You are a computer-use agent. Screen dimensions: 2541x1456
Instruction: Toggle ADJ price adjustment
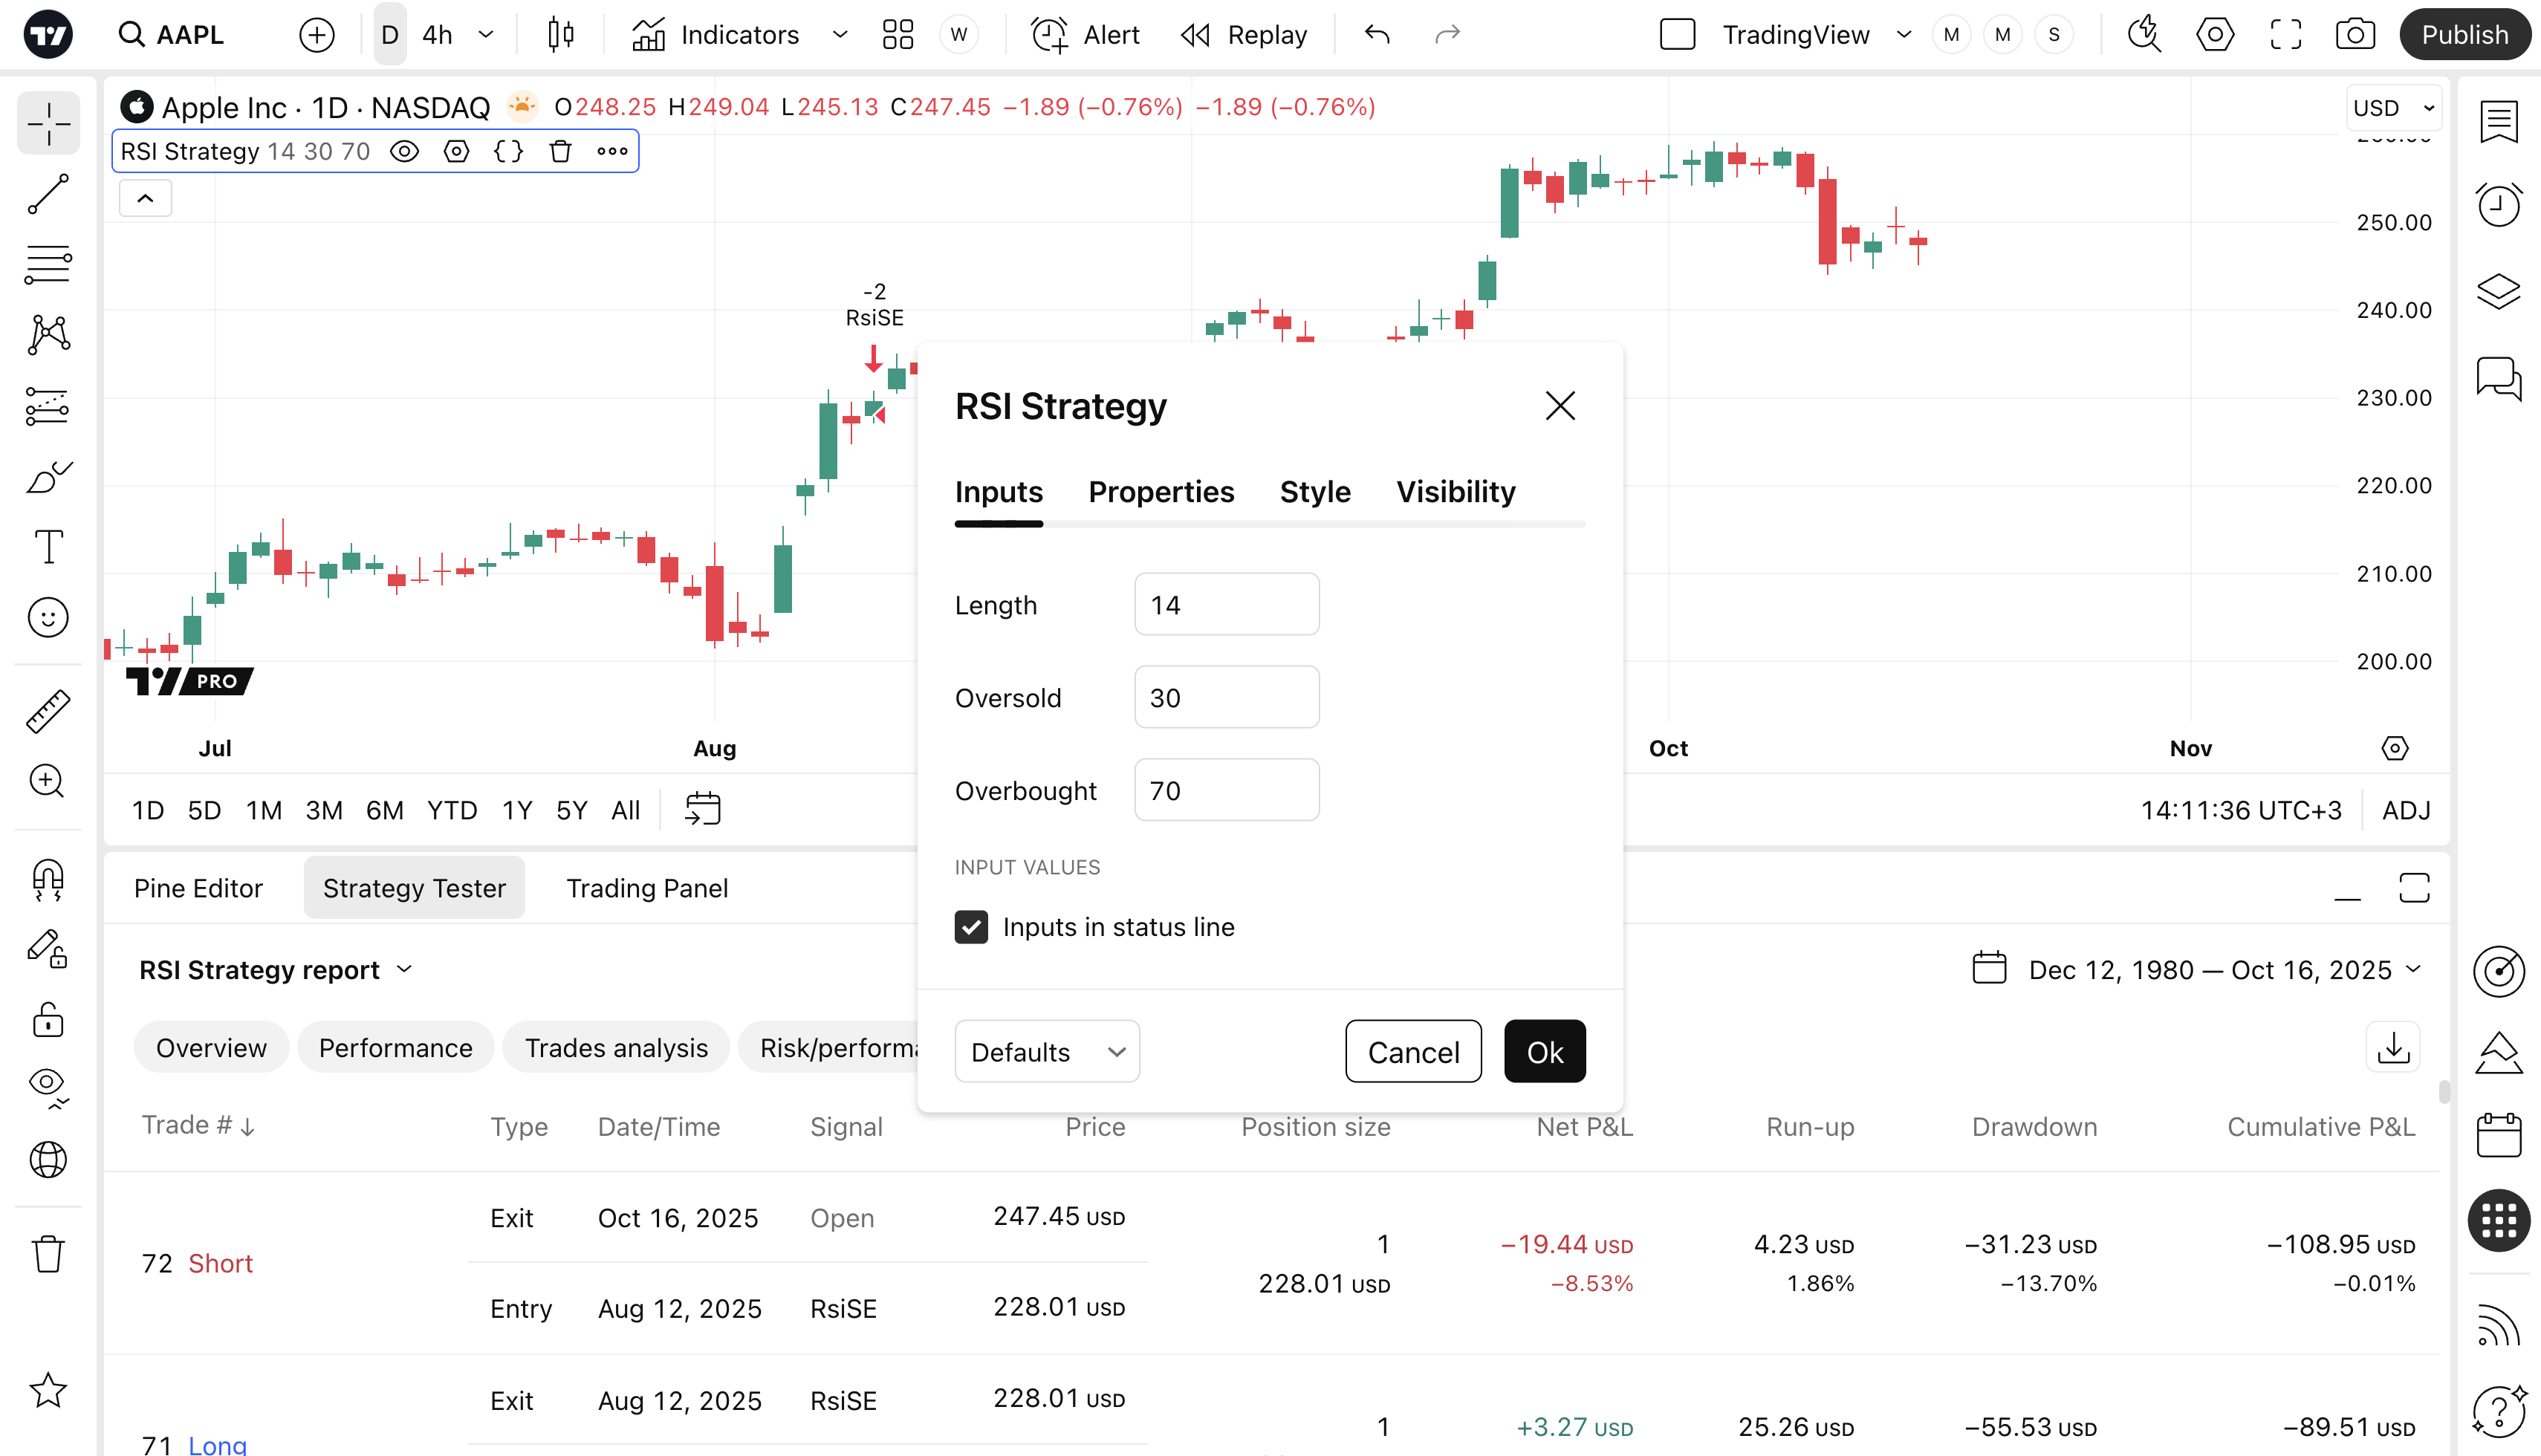point(2405,809)
